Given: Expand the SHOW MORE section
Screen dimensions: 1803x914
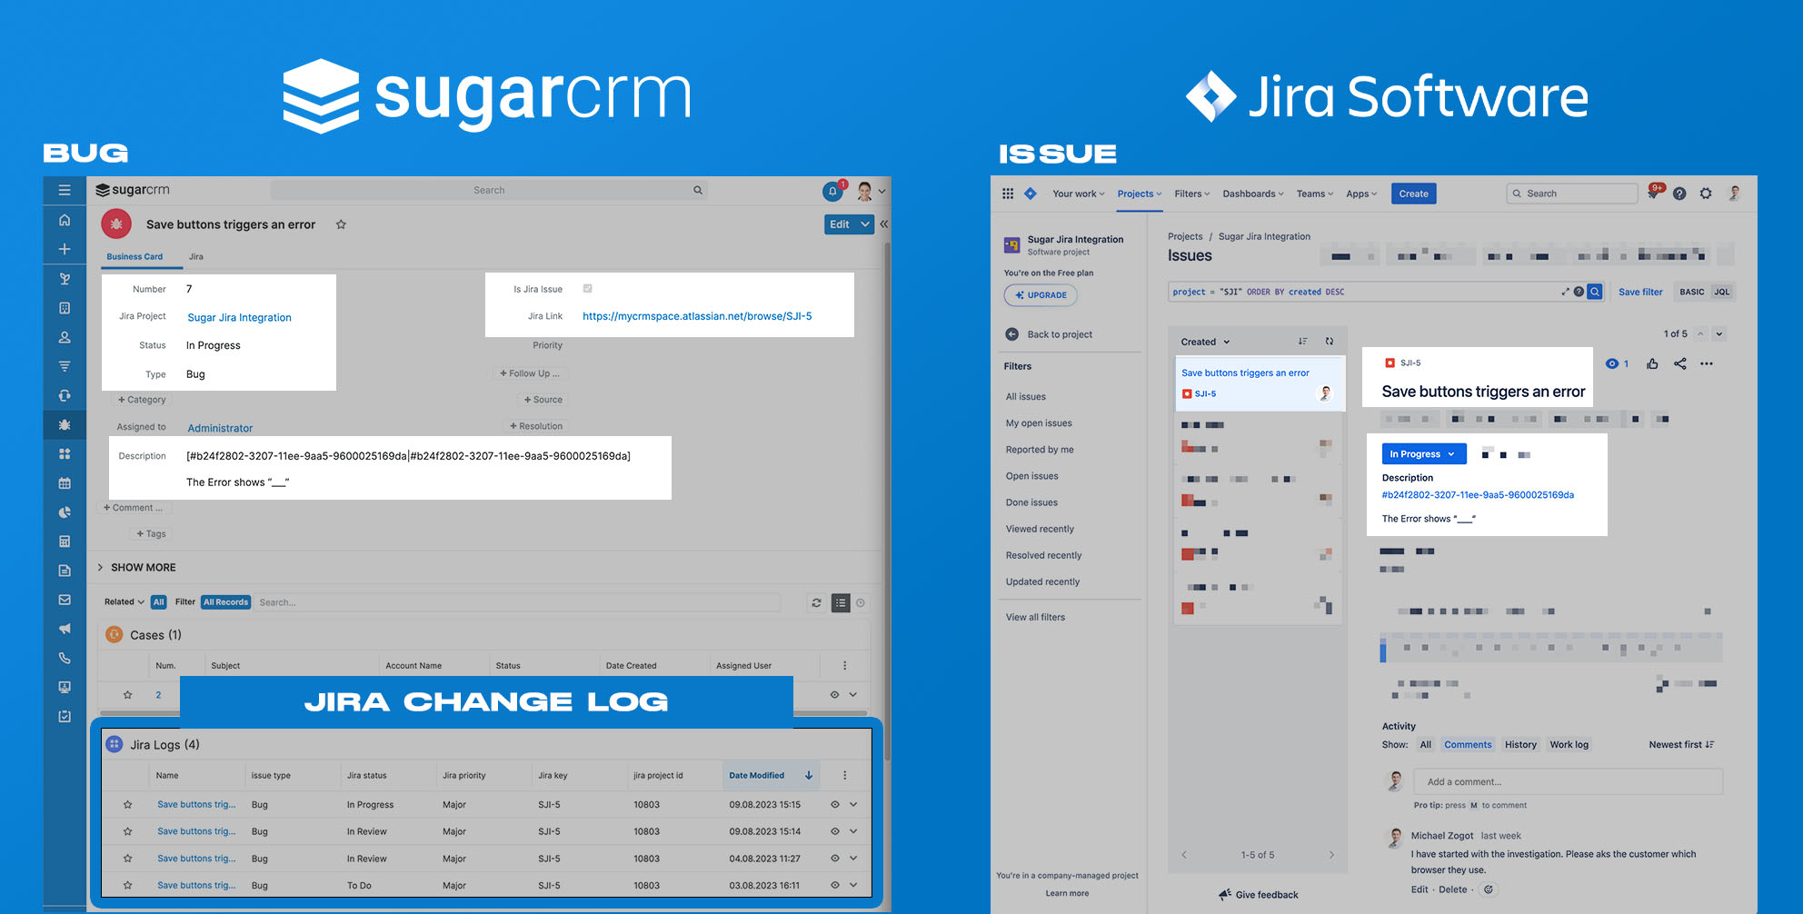Looking at the screenshot, I should click(137, 567).
